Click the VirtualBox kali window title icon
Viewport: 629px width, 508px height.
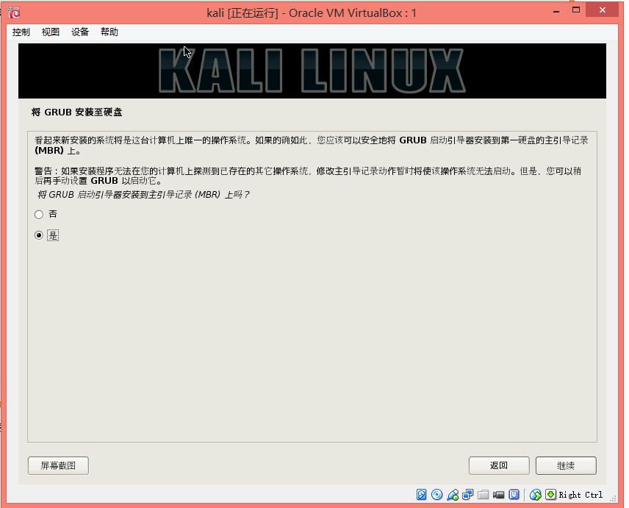15,12
